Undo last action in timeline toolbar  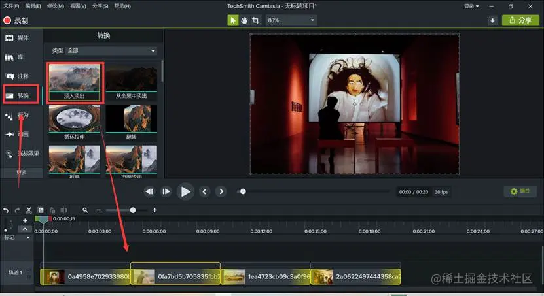6,210
